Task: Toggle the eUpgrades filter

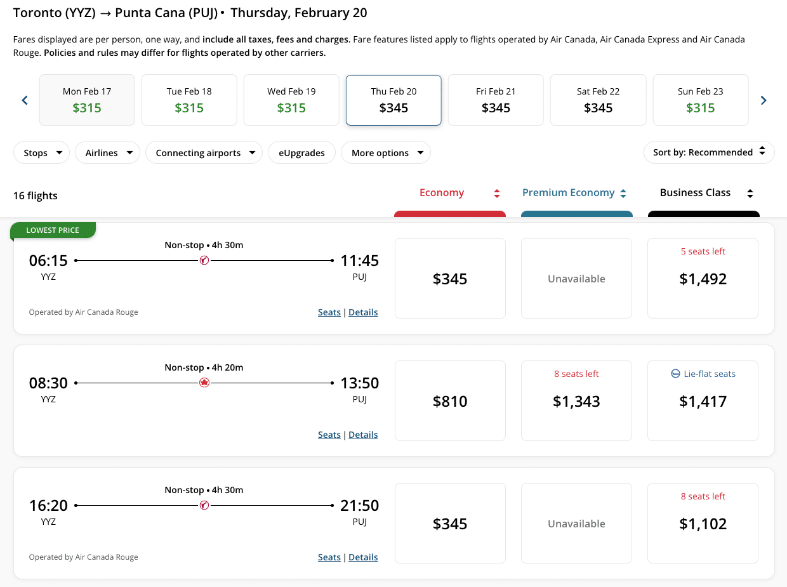Action: [301, 153]
